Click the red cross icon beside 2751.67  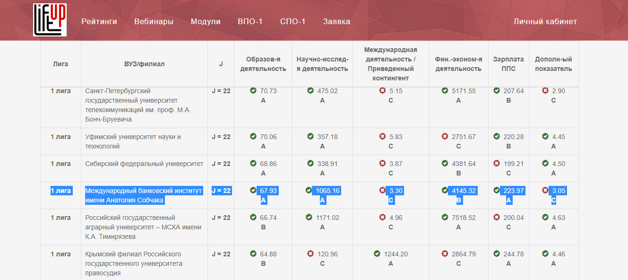445,137
